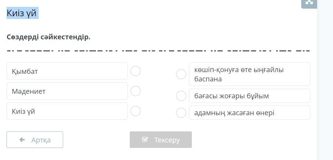
Task: Click the Киіз үй word box
Action: (67, 111)
